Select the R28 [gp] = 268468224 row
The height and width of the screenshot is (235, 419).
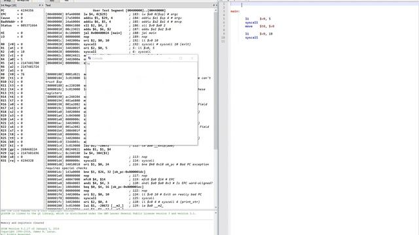point(19,149)
